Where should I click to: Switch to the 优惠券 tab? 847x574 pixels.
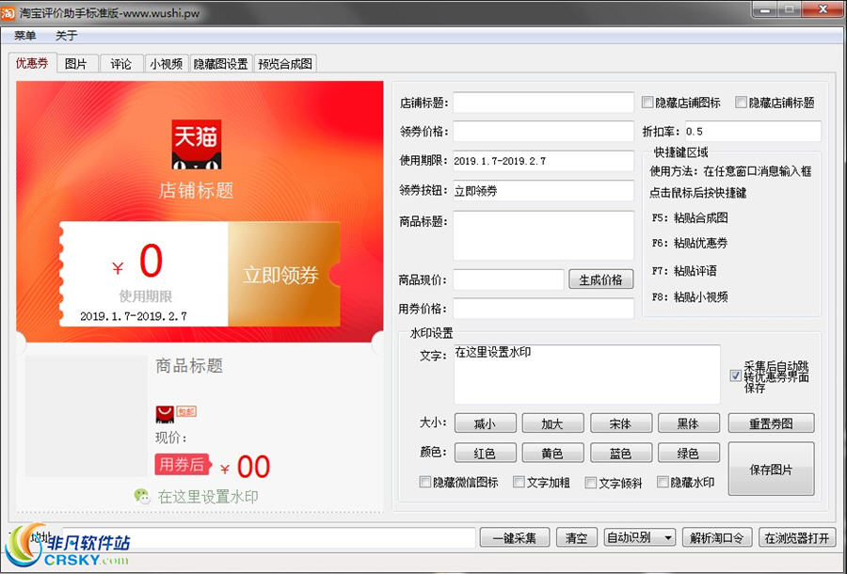pos(32,63)
